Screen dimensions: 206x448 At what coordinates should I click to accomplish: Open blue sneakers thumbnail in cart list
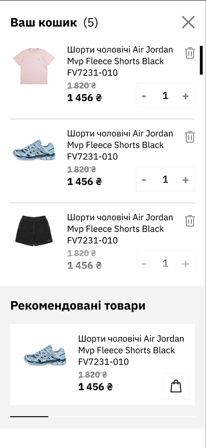click(x=33, y=150)
